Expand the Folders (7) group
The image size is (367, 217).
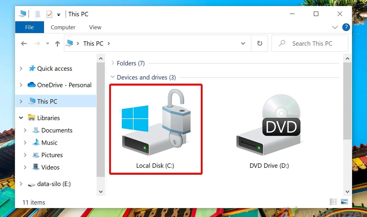[113, 63]
